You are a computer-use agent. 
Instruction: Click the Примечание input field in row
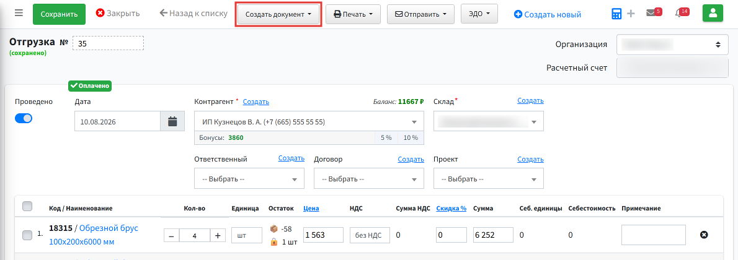[x=653, y=235]
